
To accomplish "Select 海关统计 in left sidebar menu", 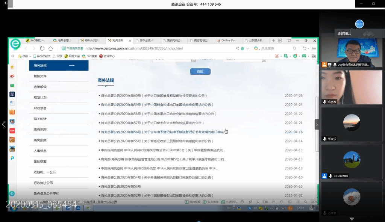I will pos(40,119).
